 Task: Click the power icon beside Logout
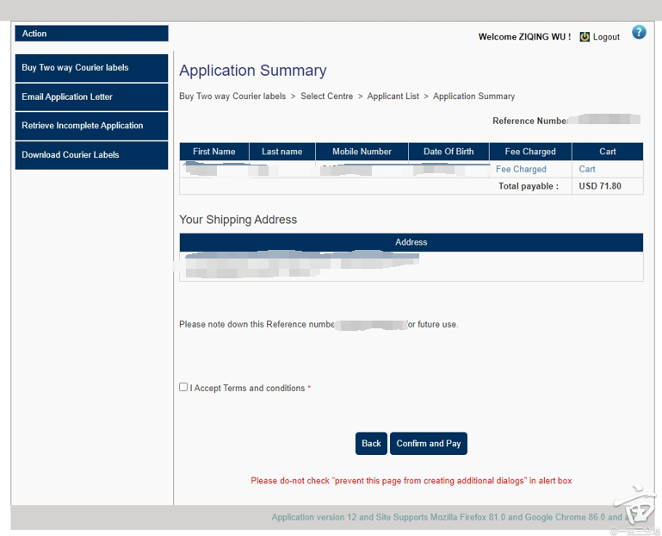pyautogui.click(x=585, y=37)
